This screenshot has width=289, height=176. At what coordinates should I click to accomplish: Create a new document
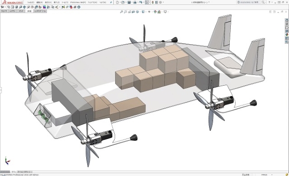[x=117, y=2]
